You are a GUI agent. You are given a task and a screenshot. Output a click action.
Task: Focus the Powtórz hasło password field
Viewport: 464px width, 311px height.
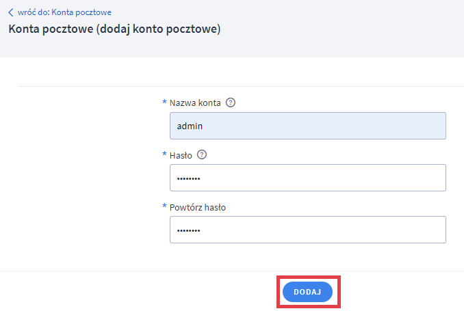pyautogui.click(x=307, y=230)
